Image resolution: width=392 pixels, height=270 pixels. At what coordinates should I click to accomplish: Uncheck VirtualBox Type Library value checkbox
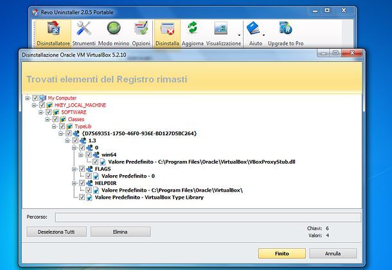(82, 198)
